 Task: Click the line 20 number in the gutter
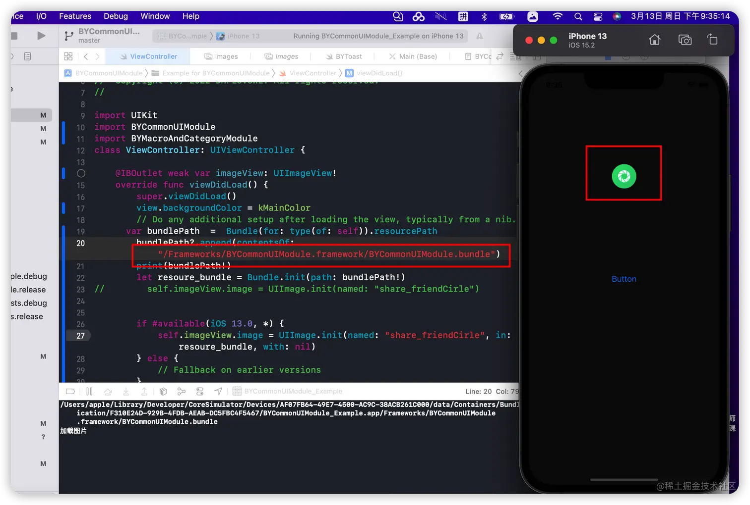(81, 243)
